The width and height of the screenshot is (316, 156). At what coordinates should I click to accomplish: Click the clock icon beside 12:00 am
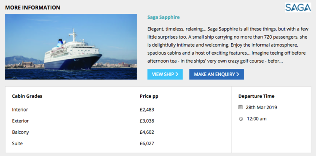click(241, 119)
